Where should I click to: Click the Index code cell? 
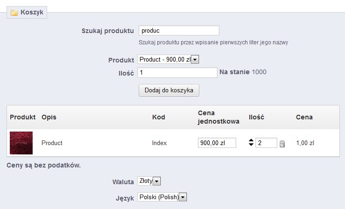159,143
